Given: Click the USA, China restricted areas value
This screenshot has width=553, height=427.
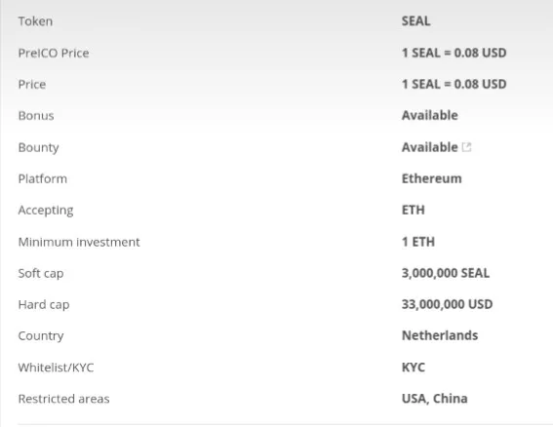Looking at the screenshot, I should pos(435,399).
